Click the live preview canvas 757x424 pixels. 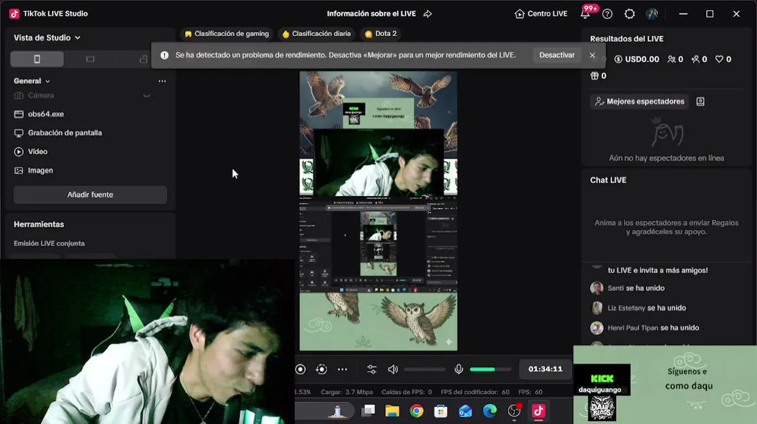click(x=378, y=211)
